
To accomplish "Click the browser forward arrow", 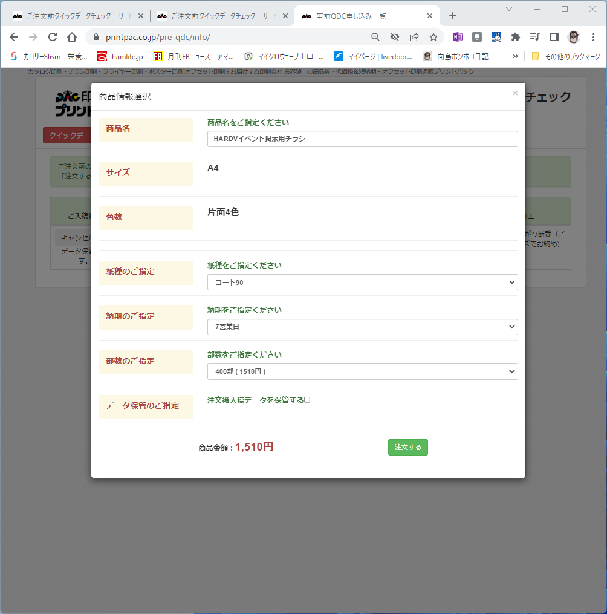I will pyautogui.click(x=33, y=37).
